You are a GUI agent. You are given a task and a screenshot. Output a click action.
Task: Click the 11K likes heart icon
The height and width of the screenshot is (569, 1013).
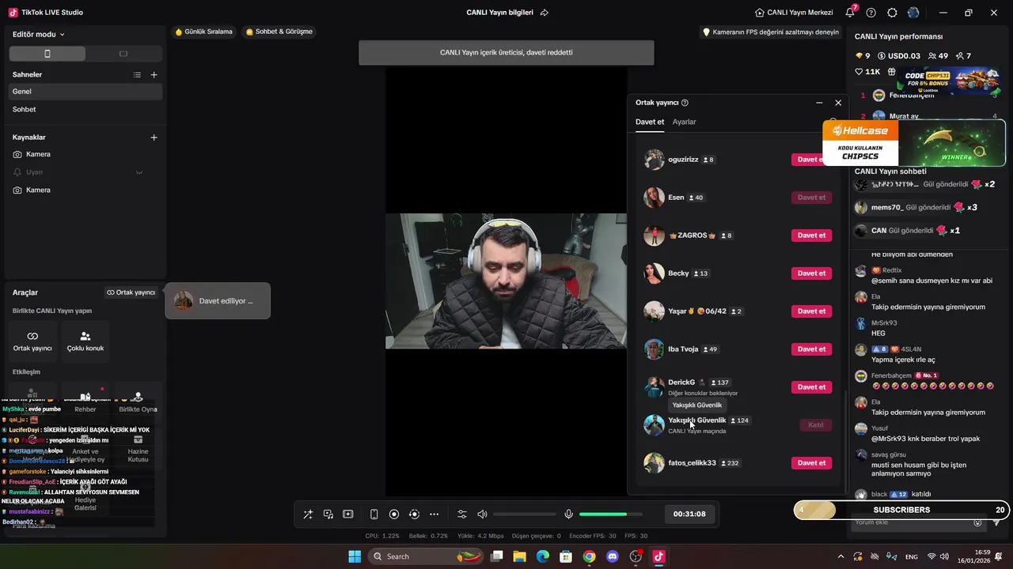pyautogui.click(x=859, y=72)
